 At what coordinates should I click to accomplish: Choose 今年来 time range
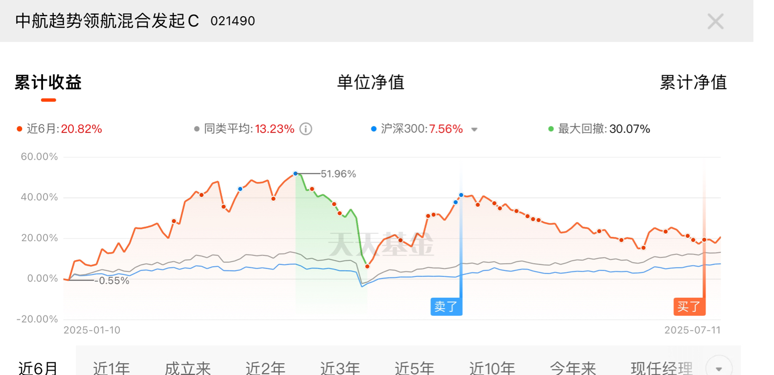[x=573, y=368]
